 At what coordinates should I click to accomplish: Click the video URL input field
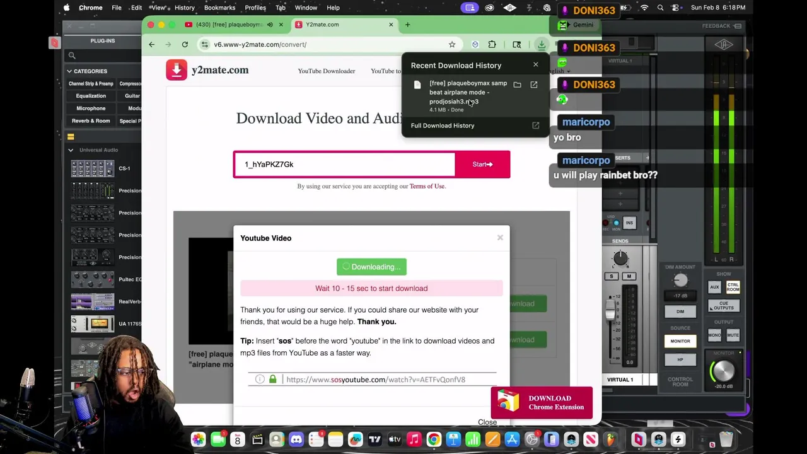pyautogui.click(x=345, y=164)
